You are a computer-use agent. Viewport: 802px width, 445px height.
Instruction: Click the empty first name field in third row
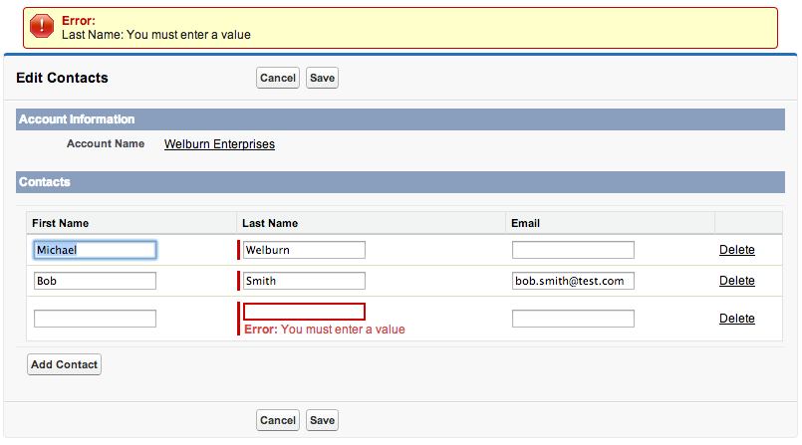click(x=95, y=319)
